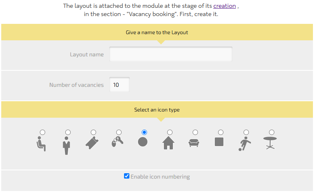Screen dimensions: 315x193
Task: Click the sofa icon
Action: point(194,143)
